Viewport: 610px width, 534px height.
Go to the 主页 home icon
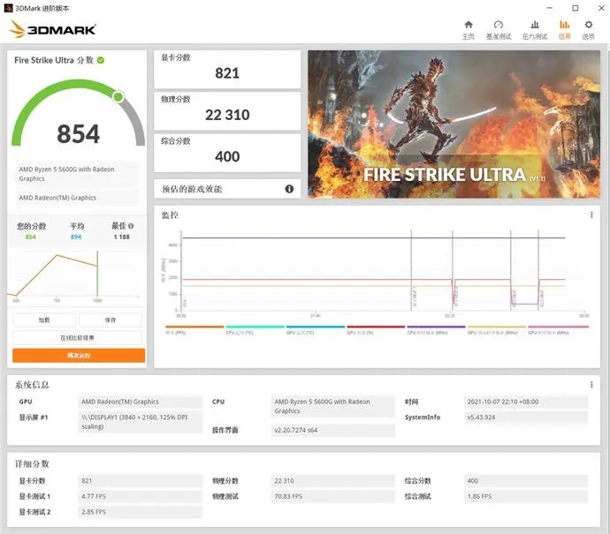coord(469,25)
